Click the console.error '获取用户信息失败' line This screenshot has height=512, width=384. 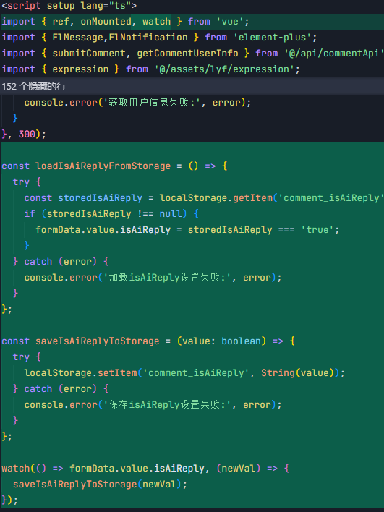point(137,102)
